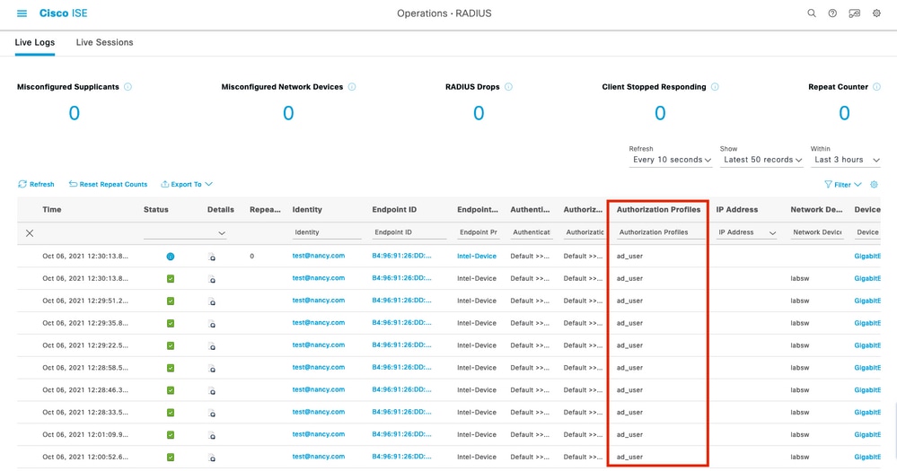
Task: Click green status check for 12:00:52.6 row
Action: (x=171, y=458)
